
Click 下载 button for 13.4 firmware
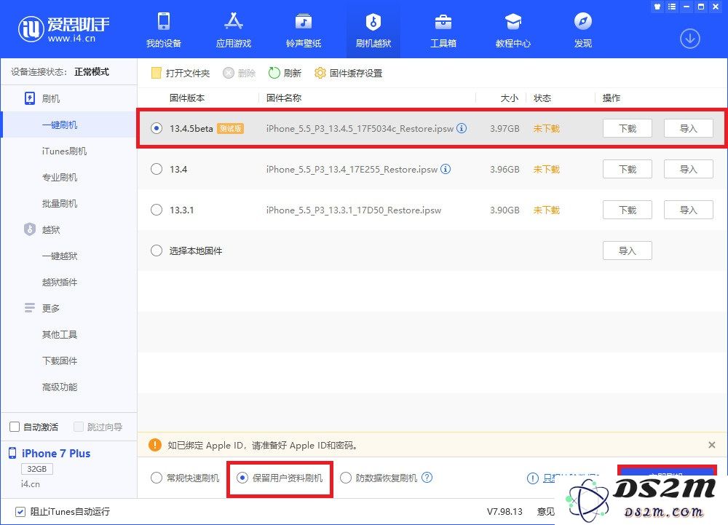coord(628,169)
